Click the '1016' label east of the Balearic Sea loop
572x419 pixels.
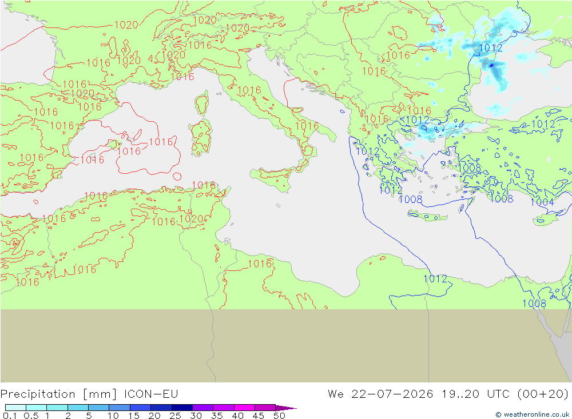pos(161,142)
